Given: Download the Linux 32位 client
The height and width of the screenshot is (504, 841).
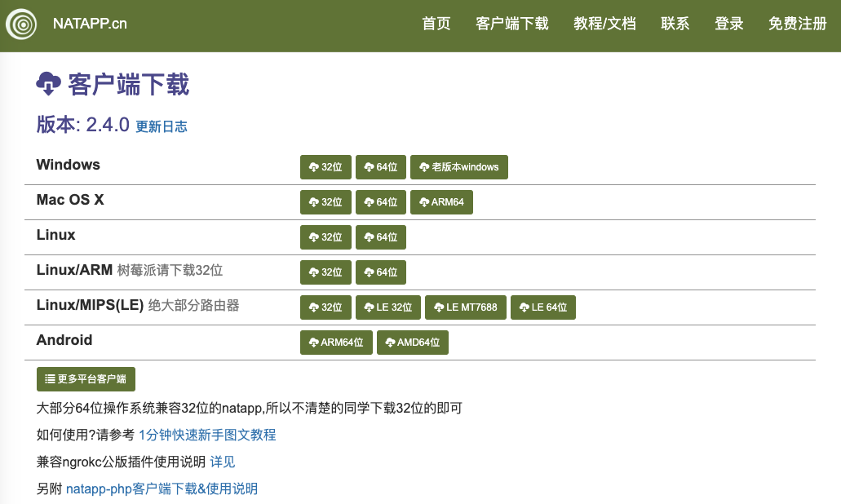Looking at the screenshot, I should point(325,237).
